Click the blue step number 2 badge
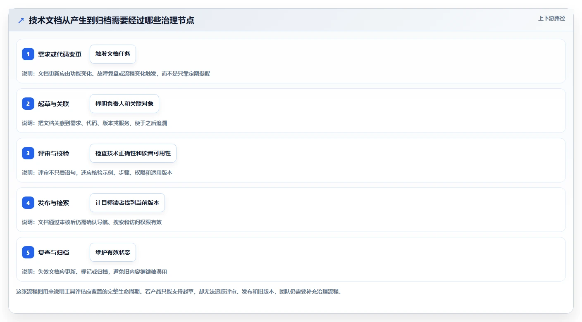The image size is (582, 322). point(28,104)
